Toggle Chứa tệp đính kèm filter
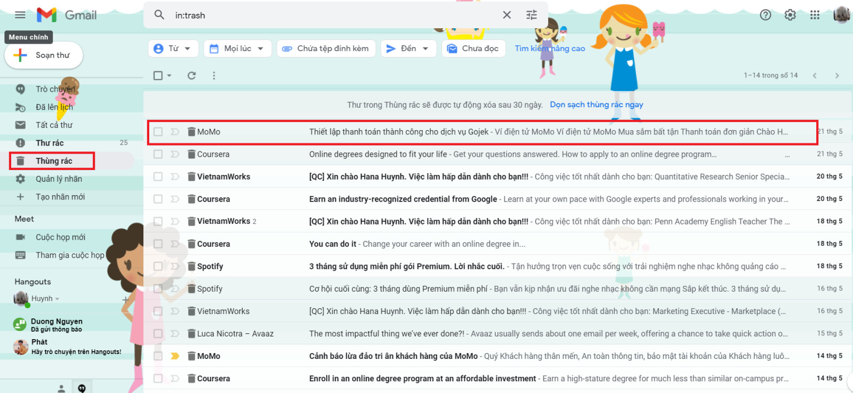 pos(326,49)
